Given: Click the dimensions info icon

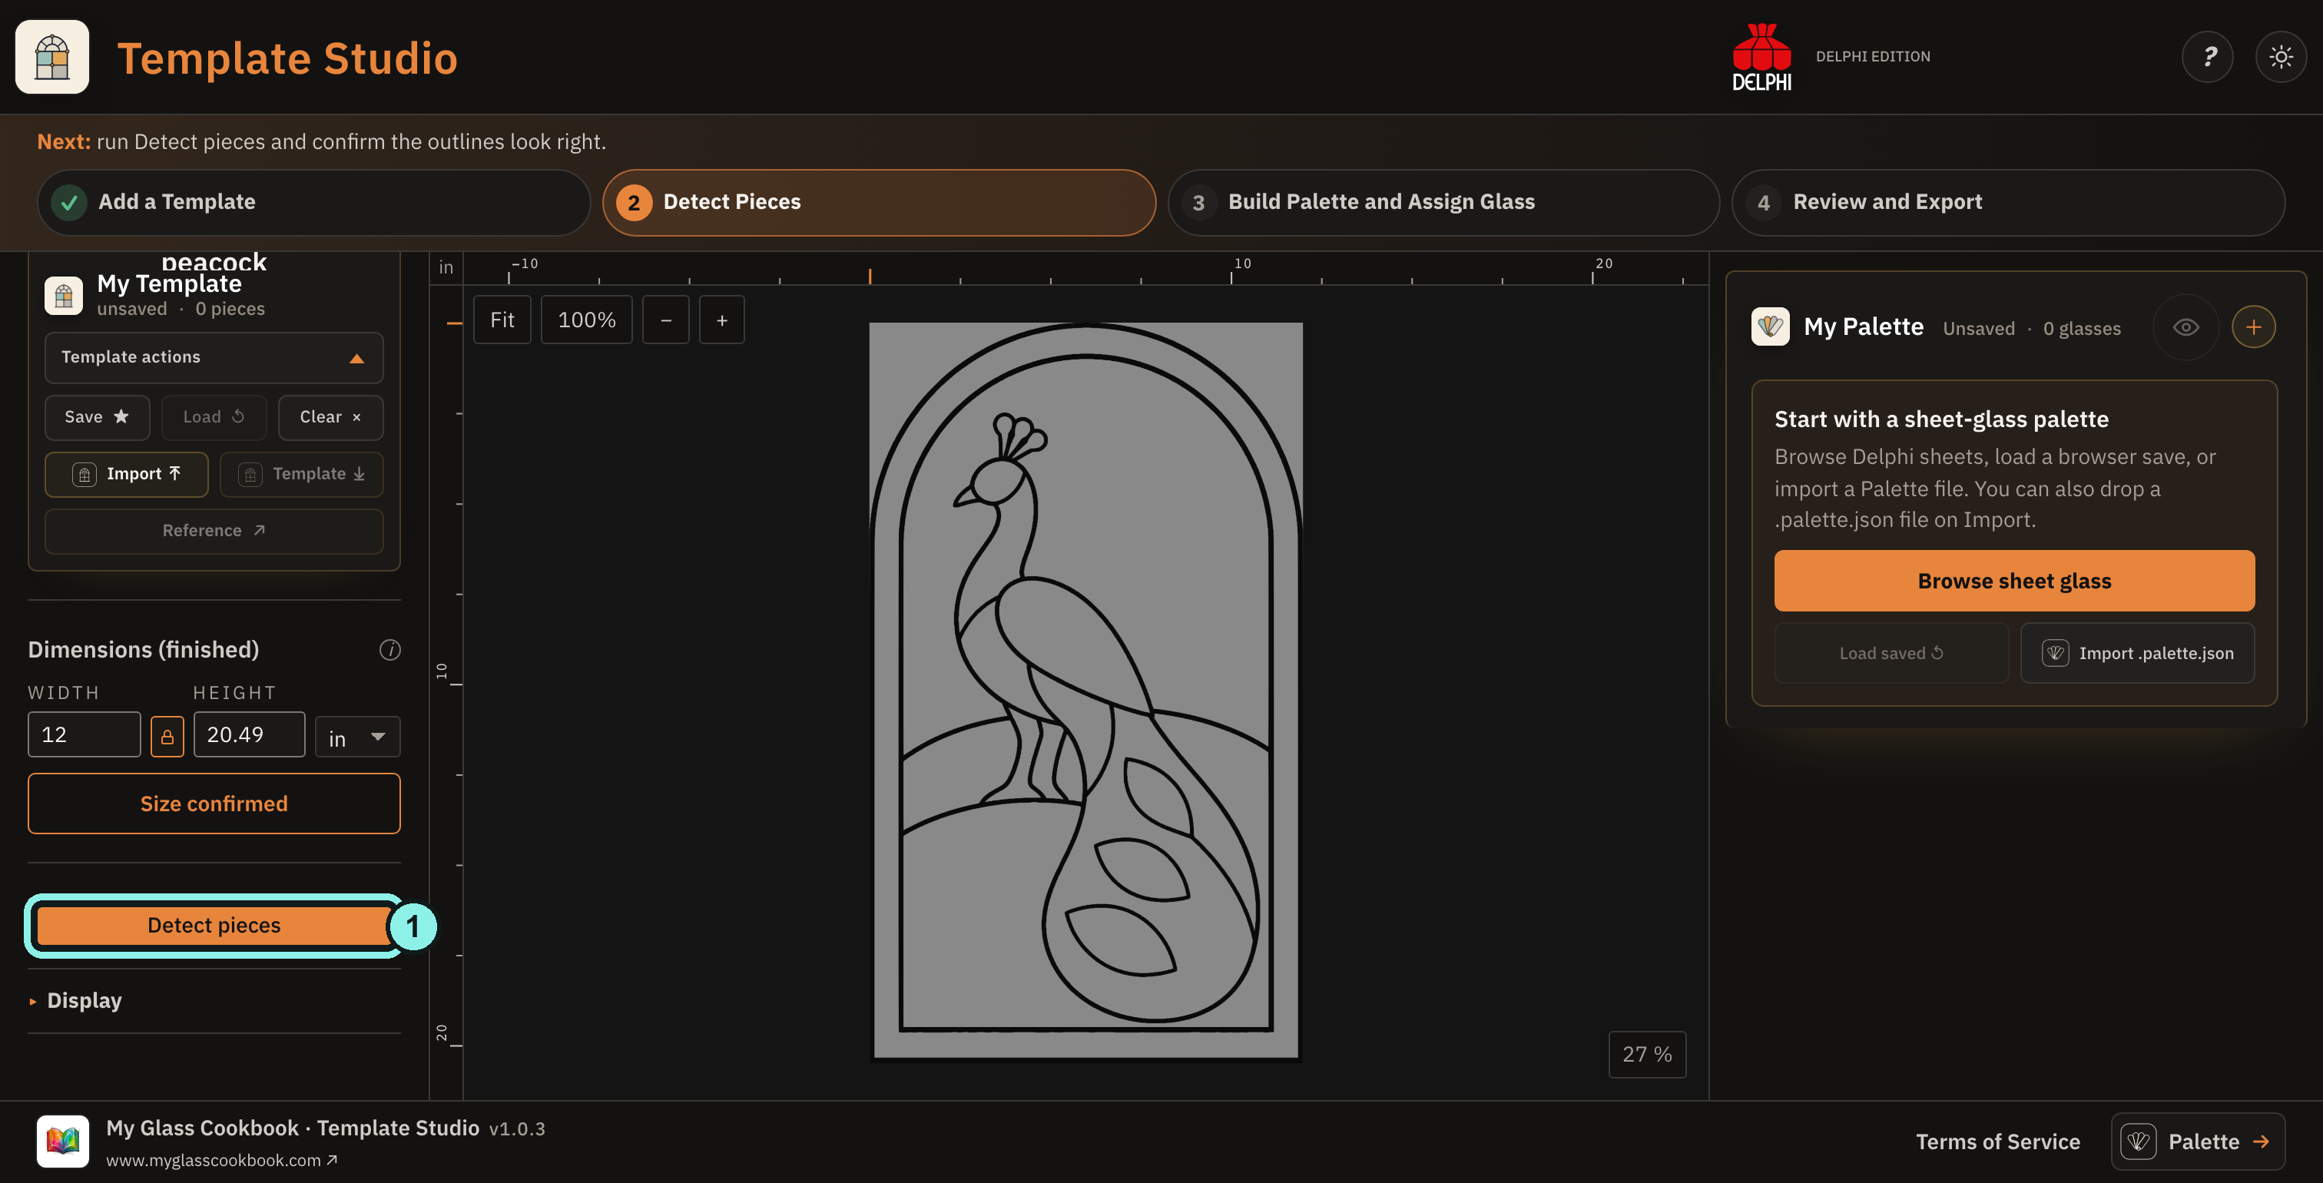Looking at the screenshot, I should pyautogui.click(x=389, y=650).
